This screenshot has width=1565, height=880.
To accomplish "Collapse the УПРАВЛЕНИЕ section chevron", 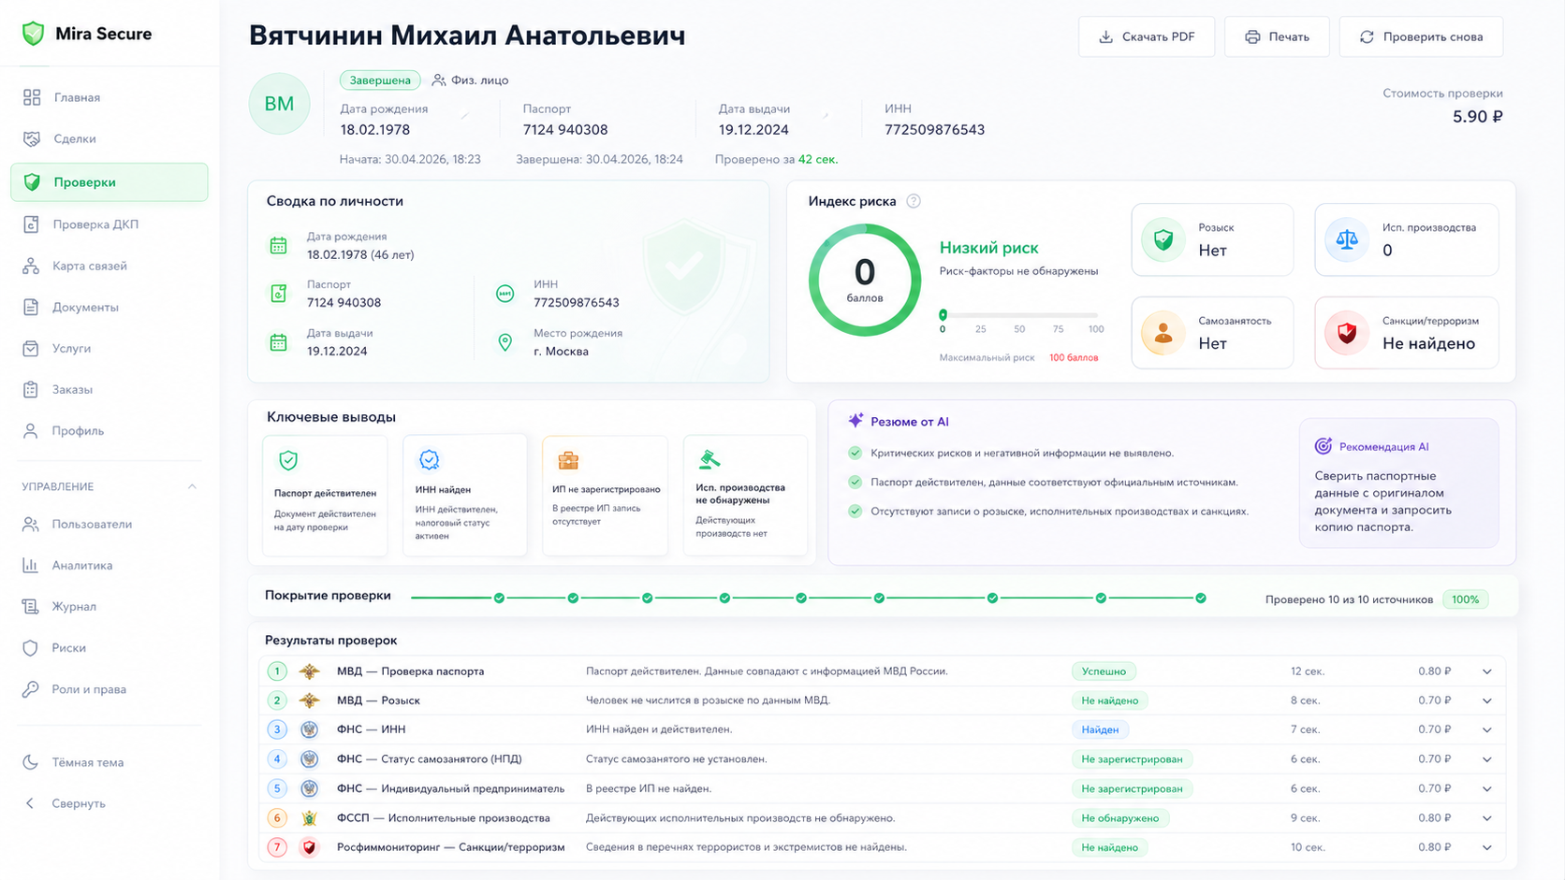I will [192, 486].
